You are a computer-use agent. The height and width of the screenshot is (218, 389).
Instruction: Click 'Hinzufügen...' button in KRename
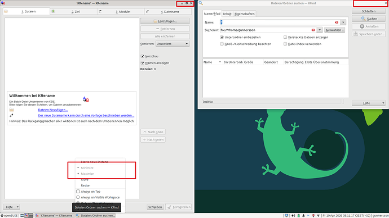165,21
